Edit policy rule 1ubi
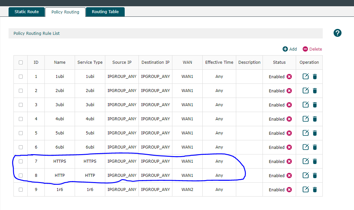 [305, 77]
